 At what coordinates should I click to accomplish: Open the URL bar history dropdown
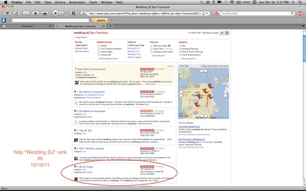[207, 14]
